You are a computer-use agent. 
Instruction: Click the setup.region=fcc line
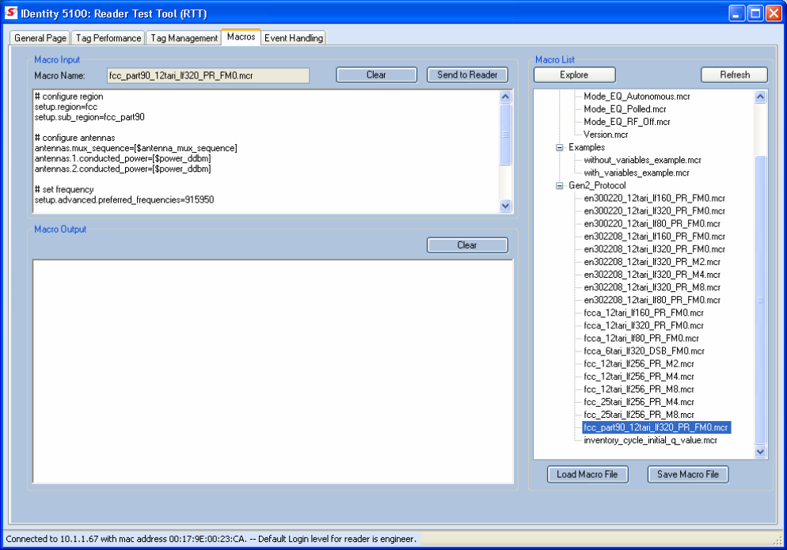66,107
